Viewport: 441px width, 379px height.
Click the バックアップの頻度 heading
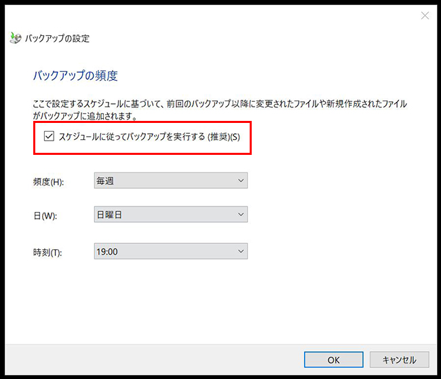[x=75, y=75]
